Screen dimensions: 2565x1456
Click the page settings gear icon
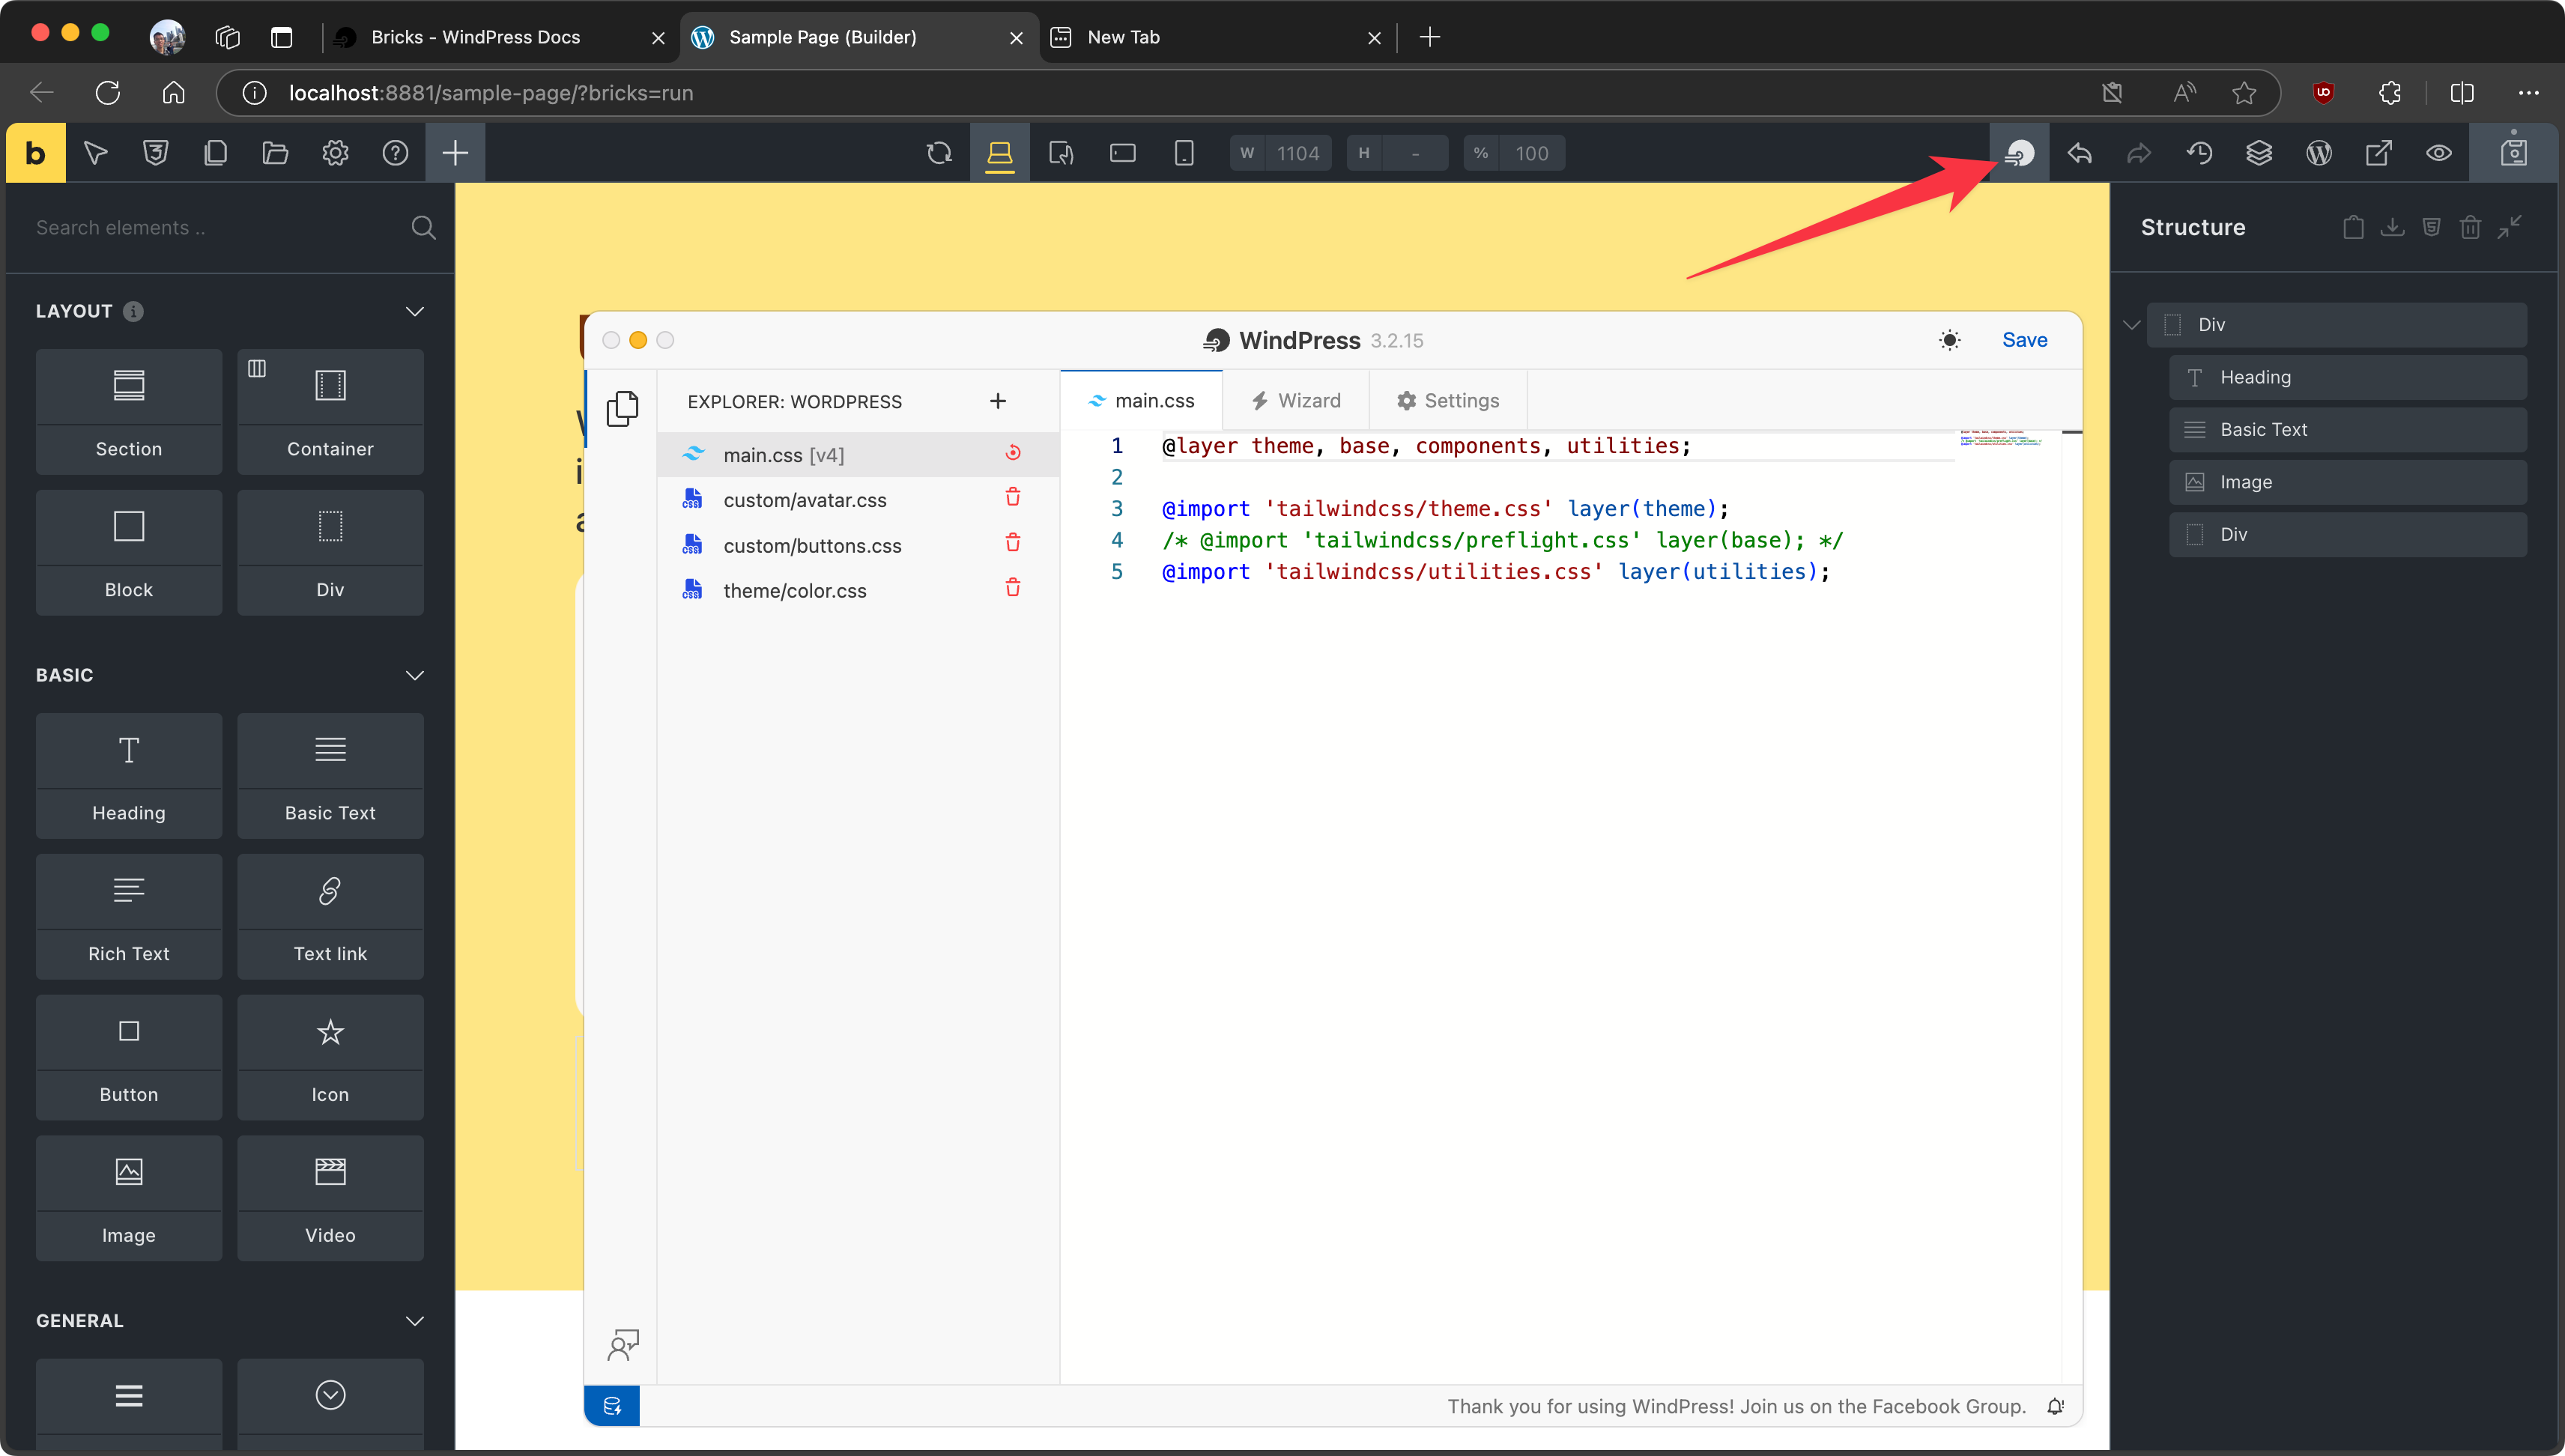pyautogui.click(x=335, y=153)
